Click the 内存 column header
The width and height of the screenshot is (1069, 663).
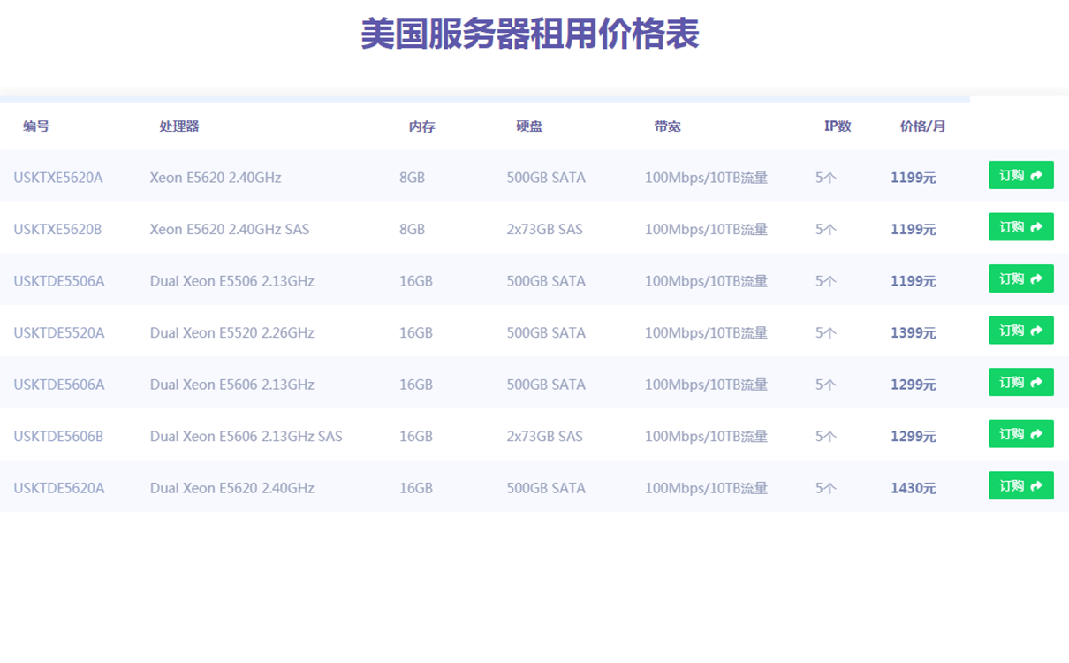[x=421, y=126]
